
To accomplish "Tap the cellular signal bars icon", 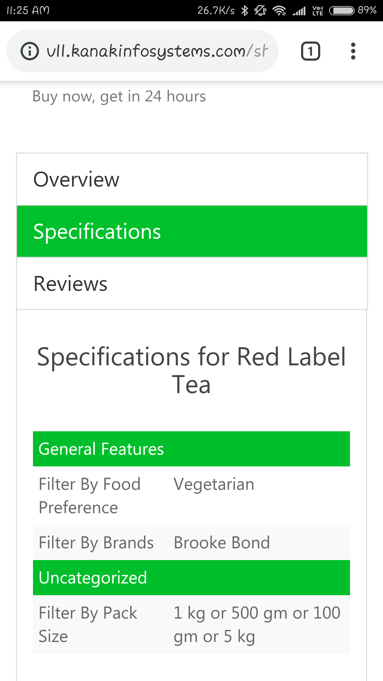I will [x=299, y=11].
